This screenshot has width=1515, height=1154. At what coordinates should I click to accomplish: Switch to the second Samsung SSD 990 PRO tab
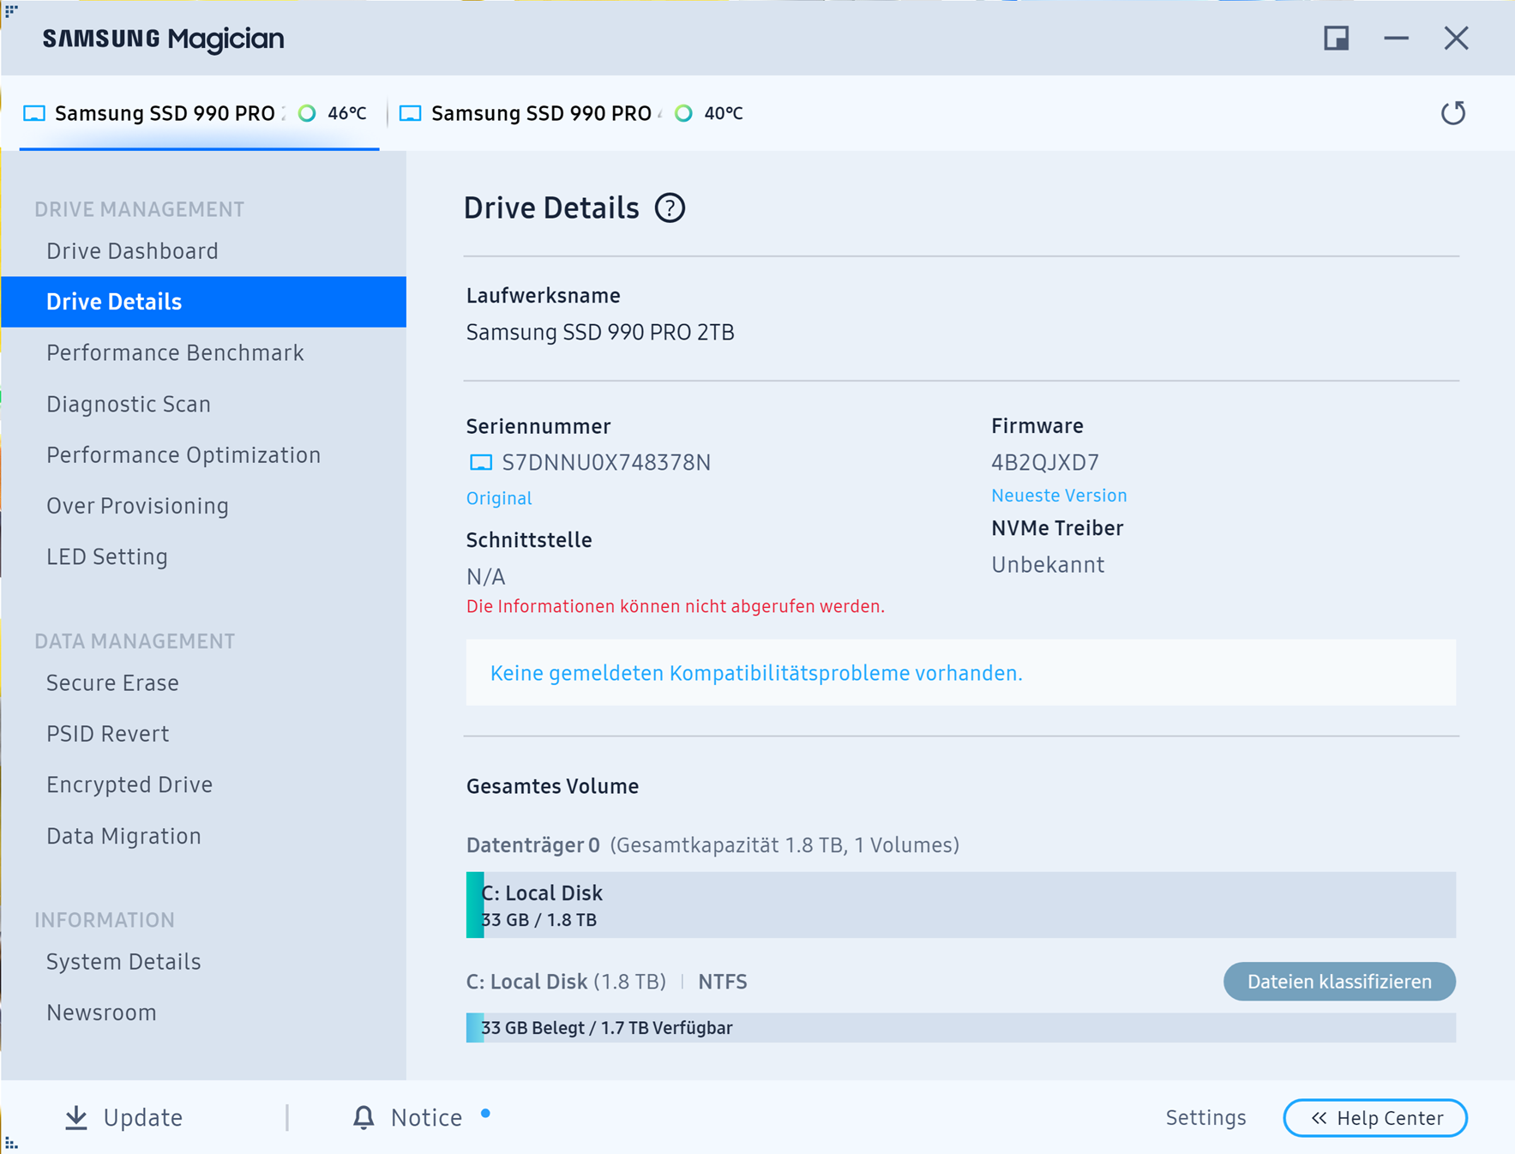coord(571,113)
